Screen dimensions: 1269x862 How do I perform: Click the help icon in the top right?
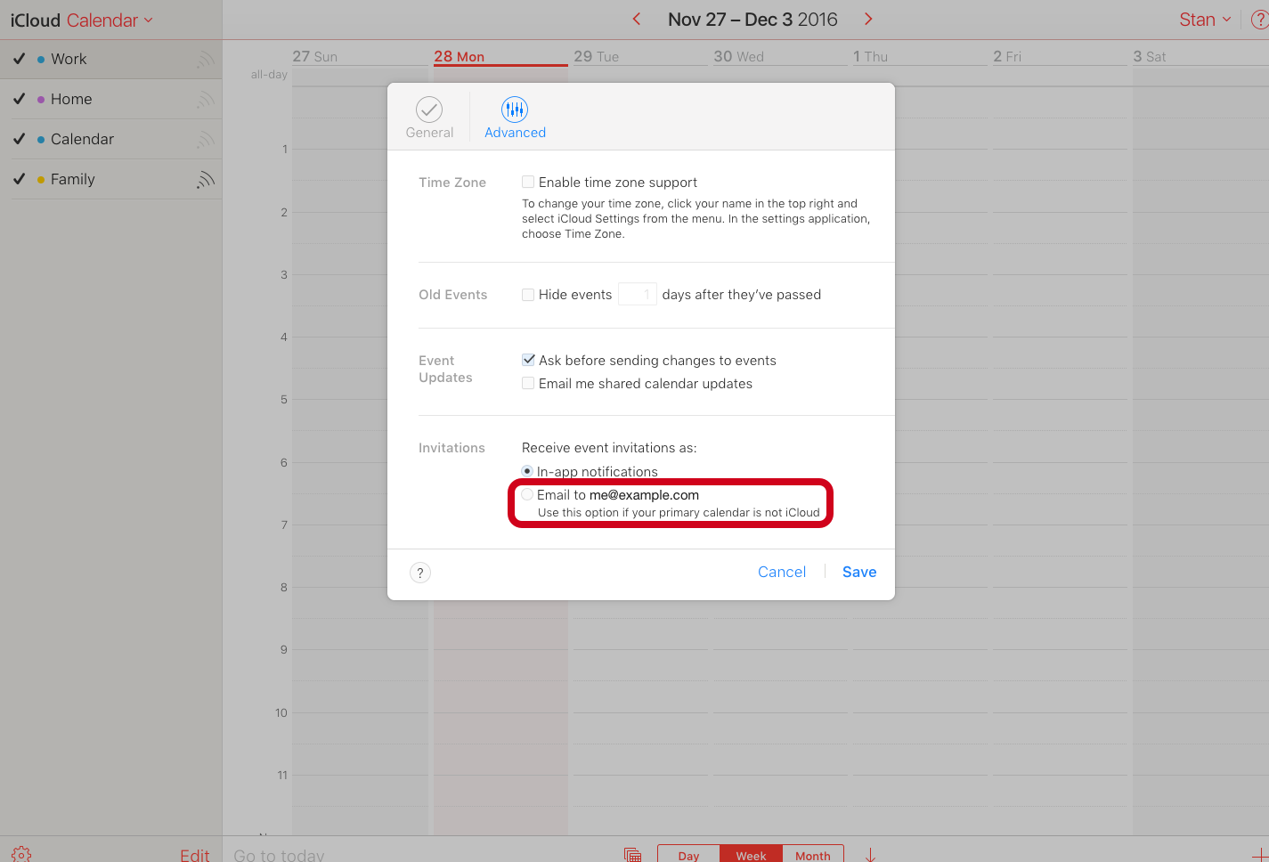(x=1259, y=19)
